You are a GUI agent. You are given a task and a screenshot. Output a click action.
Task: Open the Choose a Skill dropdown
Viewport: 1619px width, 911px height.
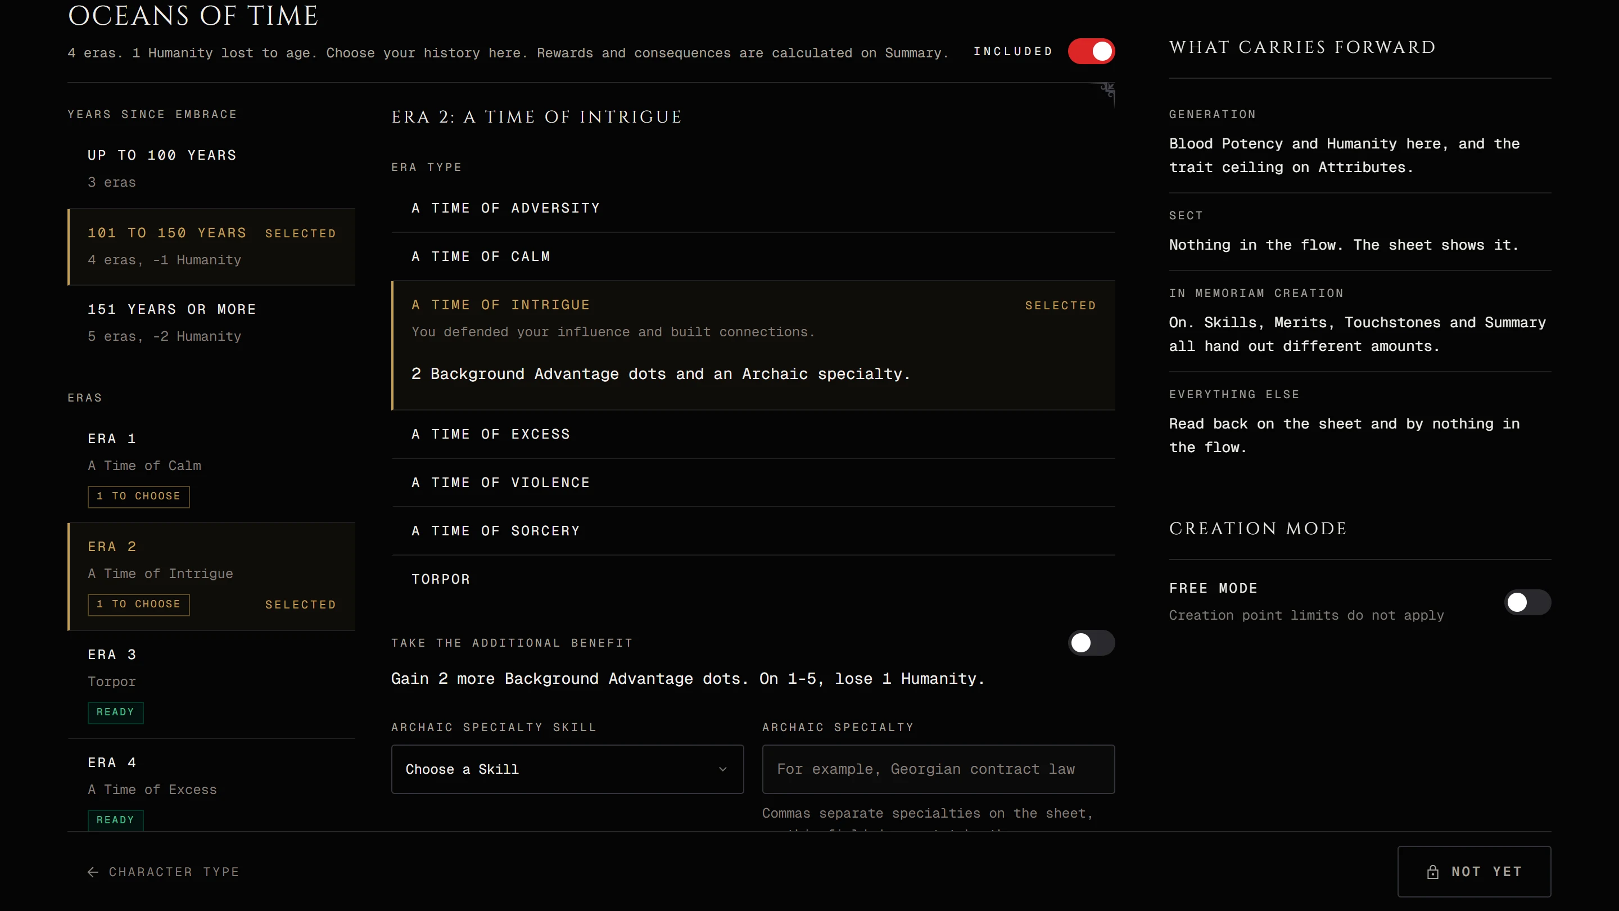567,769
